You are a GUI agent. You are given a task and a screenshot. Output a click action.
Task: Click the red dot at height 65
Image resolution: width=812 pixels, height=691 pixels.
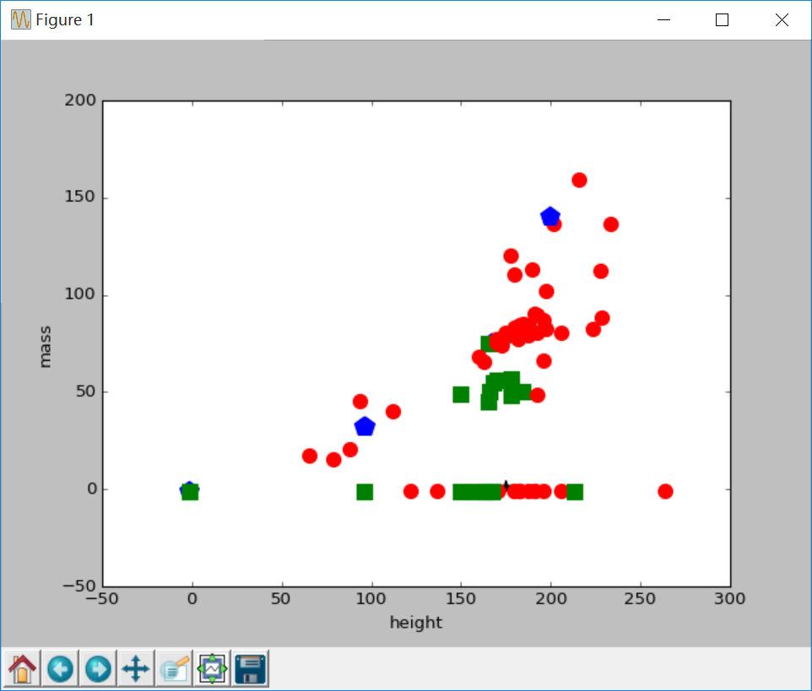[310, 456]
